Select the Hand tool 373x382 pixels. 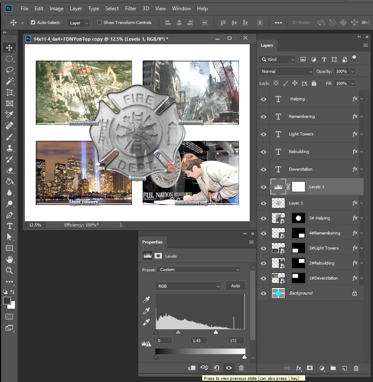(9, 259)
